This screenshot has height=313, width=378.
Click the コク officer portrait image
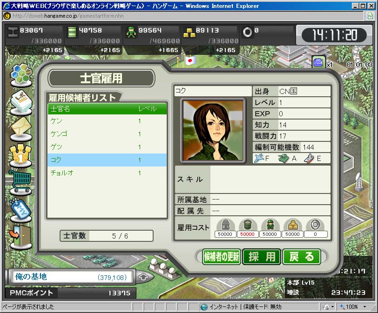214,130
